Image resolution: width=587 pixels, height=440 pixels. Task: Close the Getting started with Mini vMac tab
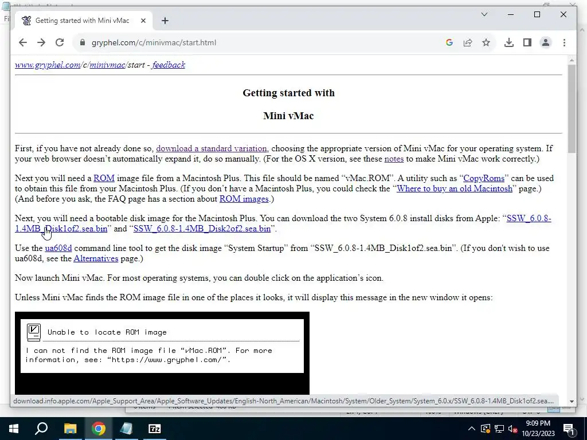tap(143, 21)
